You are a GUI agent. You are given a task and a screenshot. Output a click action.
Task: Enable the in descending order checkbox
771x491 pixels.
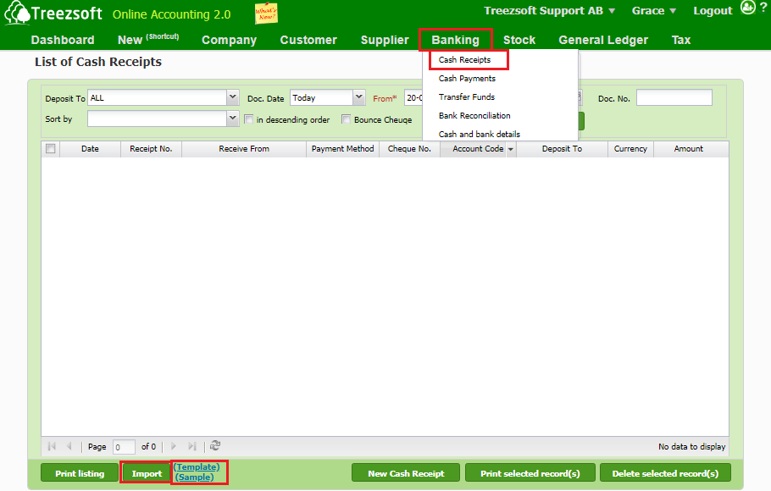249,119
